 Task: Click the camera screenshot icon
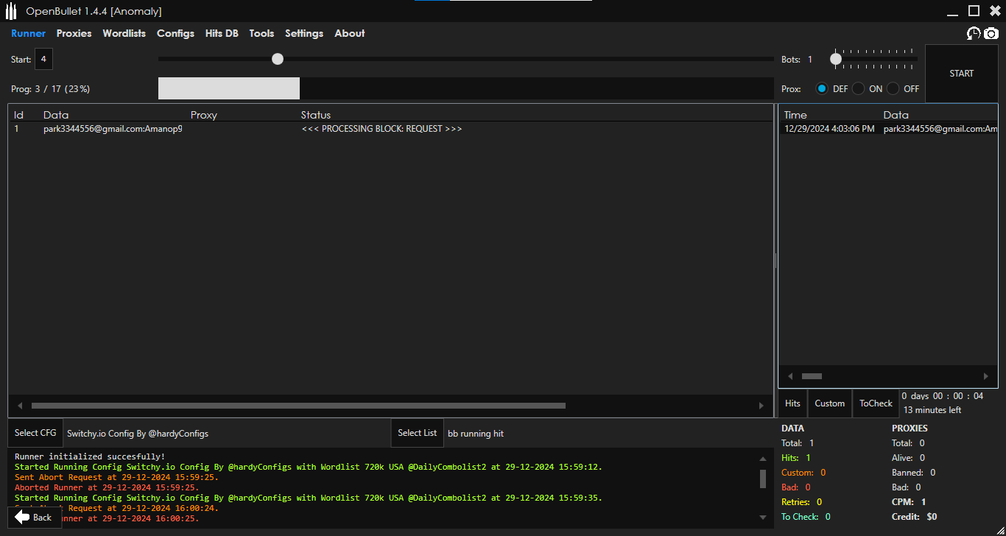coord(991,33)
